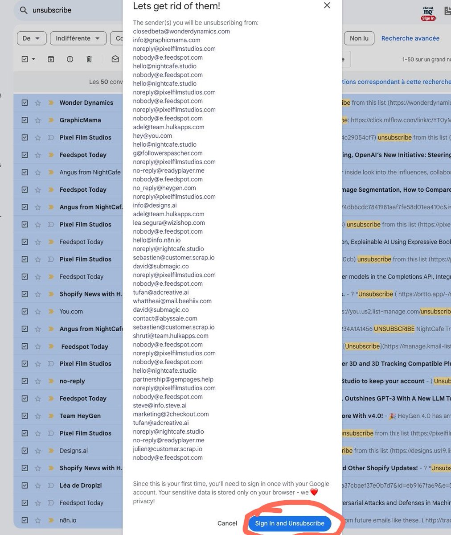Toggle importance marker on Léa de Dropizi email
Viewport: 451px width, 535px height.
click(x=51, y=485)
